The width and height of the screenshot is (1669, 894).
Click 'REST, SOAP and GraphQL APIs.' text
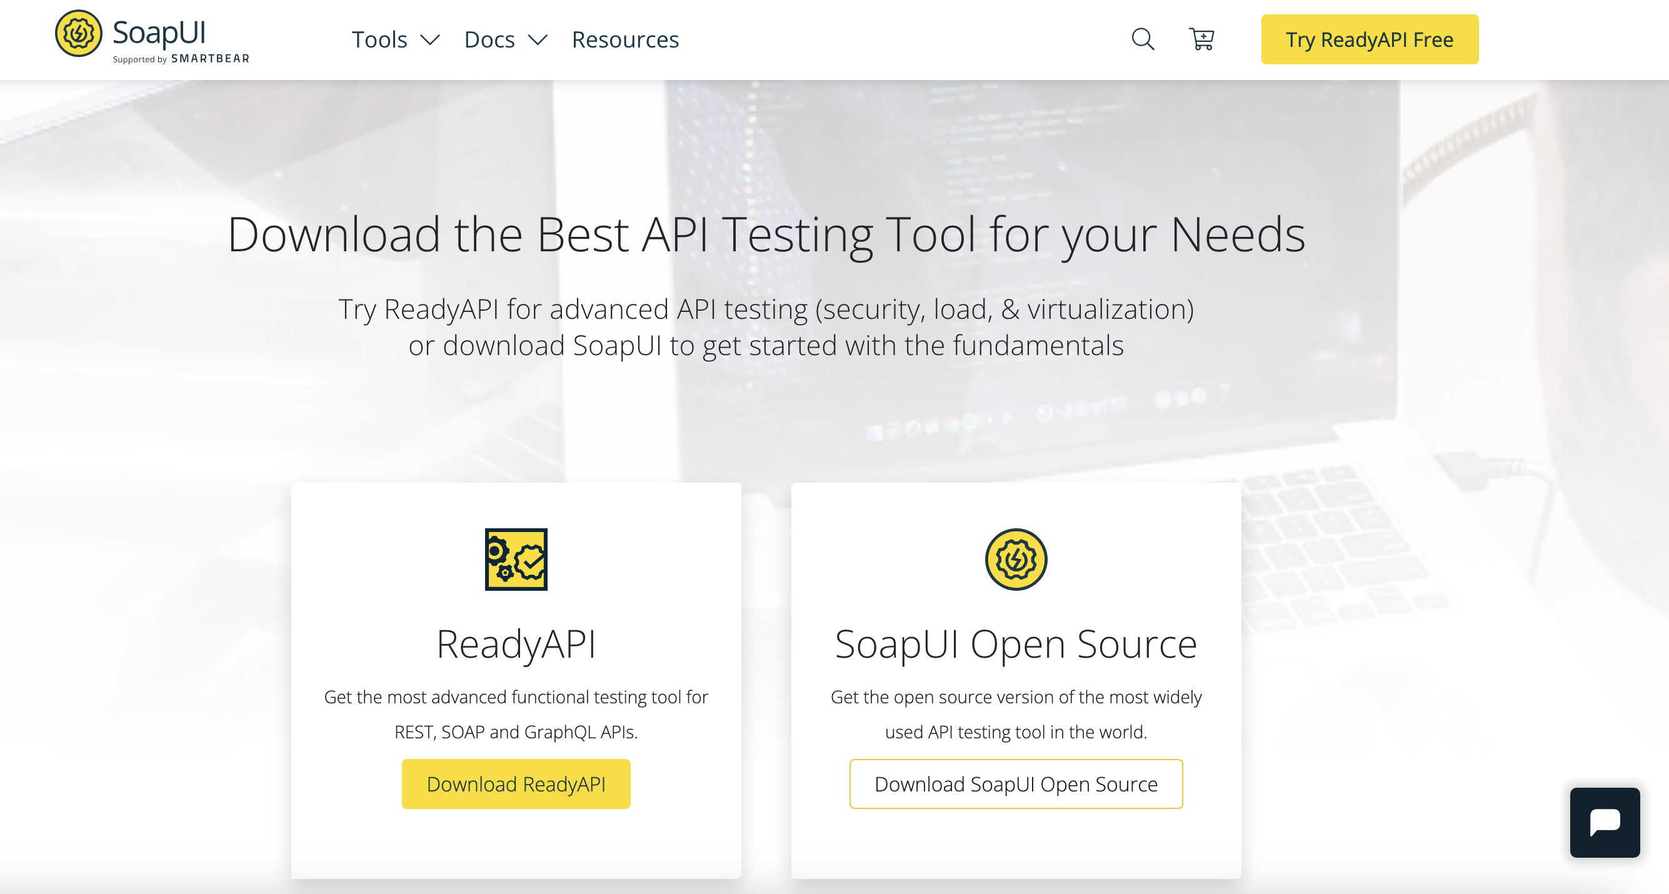516,732
